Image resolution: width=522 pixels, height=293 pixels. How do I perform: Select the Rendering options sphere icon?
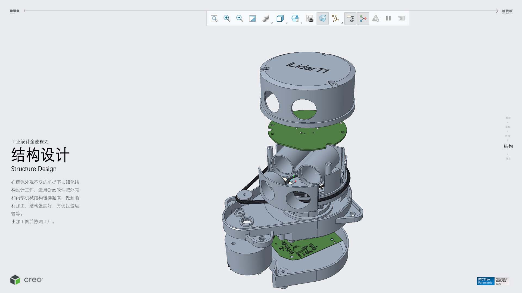click(265, 18)
